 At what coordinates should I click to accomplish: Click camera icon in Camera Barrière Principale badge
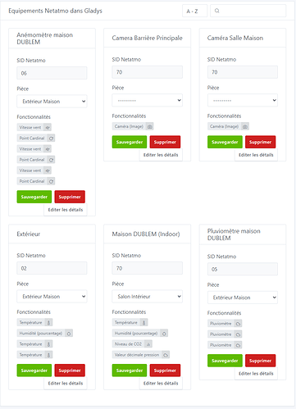150,126
